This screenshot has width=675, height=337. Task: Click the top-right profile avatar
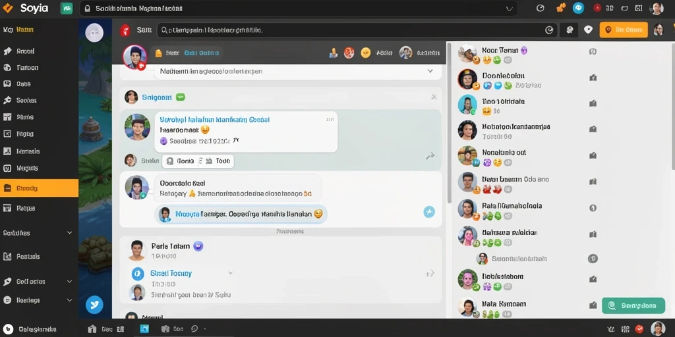tap(657, 8)
